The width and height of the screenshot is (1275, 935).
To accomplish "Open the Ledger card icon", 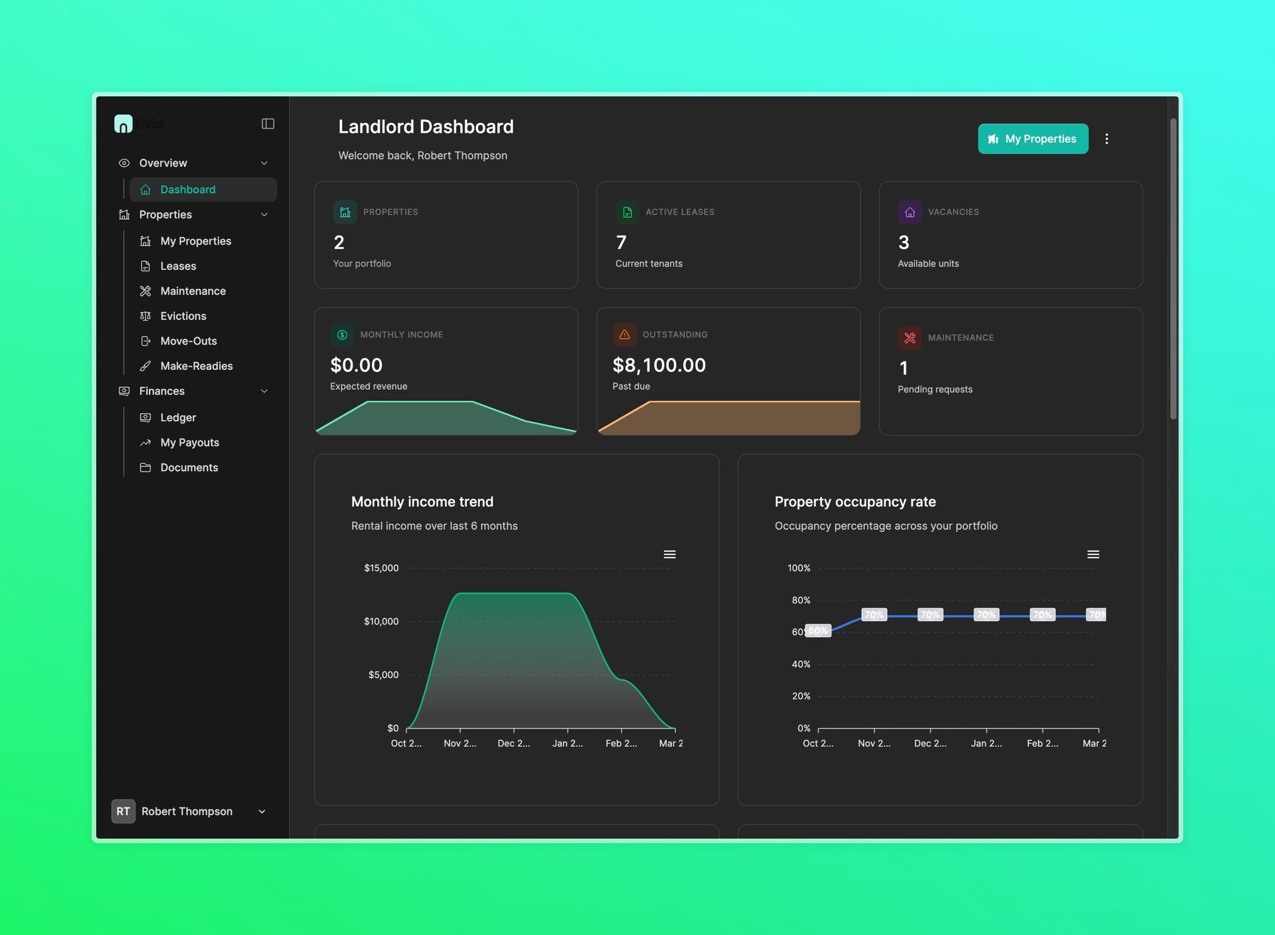I will coord(146,417).
